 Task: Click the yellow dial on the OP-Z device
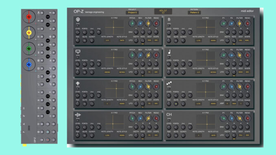[29, 33]
